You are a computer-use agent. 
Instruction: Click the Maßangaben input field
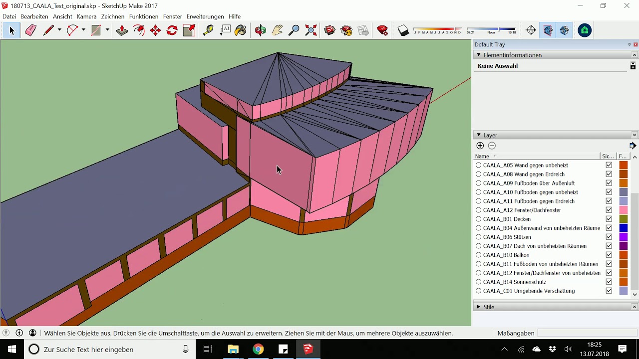[587, 333]
